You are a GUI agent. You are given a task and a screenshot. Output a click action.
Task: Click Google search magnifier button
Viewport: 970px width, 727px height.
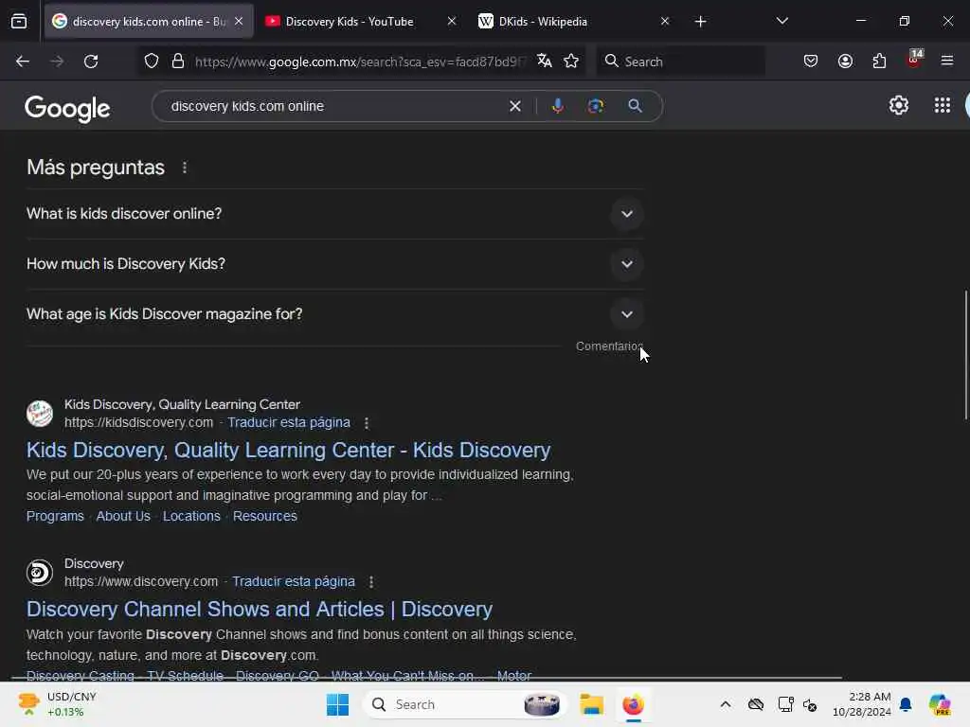(635, 106)
